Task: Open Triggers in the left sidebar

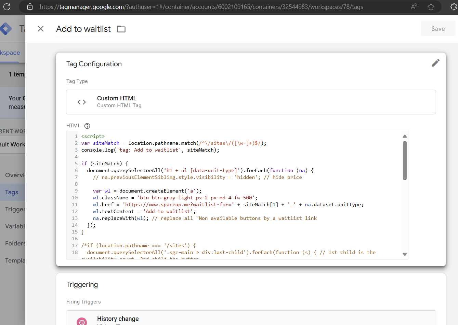Action: pos(15,209)
